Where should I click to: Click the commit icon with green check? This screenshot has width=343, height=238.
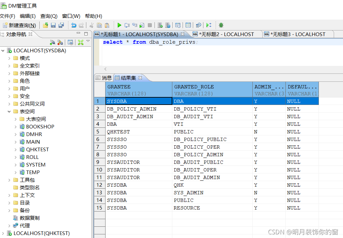click(x=160, y=25)
